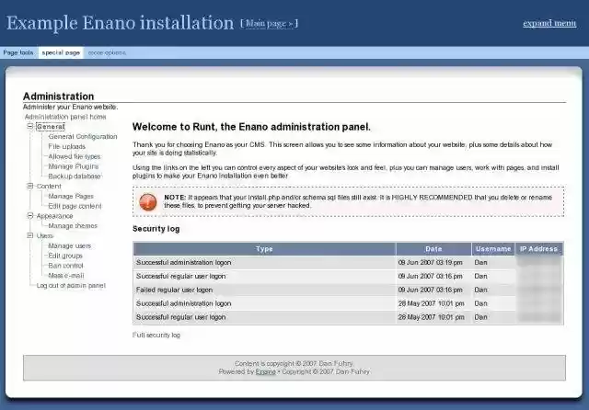Click the Username column header
589x410 pixels.
coord(493,249)
